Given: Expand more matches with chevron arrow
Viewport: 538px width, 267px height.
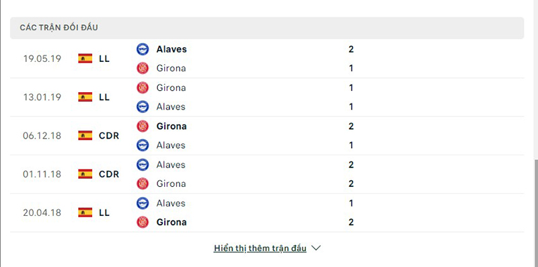Looking at the screenshot, I should [316, 247].
